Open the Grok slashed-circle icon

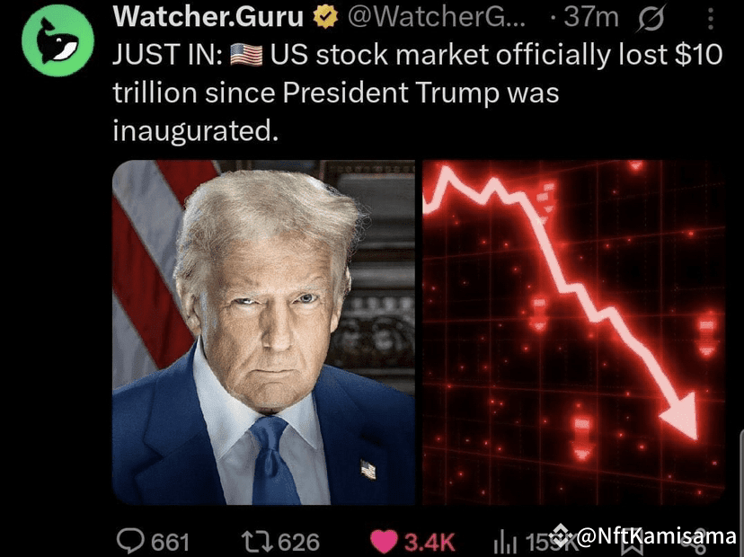[651, 18]
